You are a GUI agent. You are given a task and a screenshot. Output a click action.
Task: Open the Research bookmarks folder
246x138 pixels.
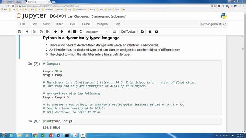point(59,10)
